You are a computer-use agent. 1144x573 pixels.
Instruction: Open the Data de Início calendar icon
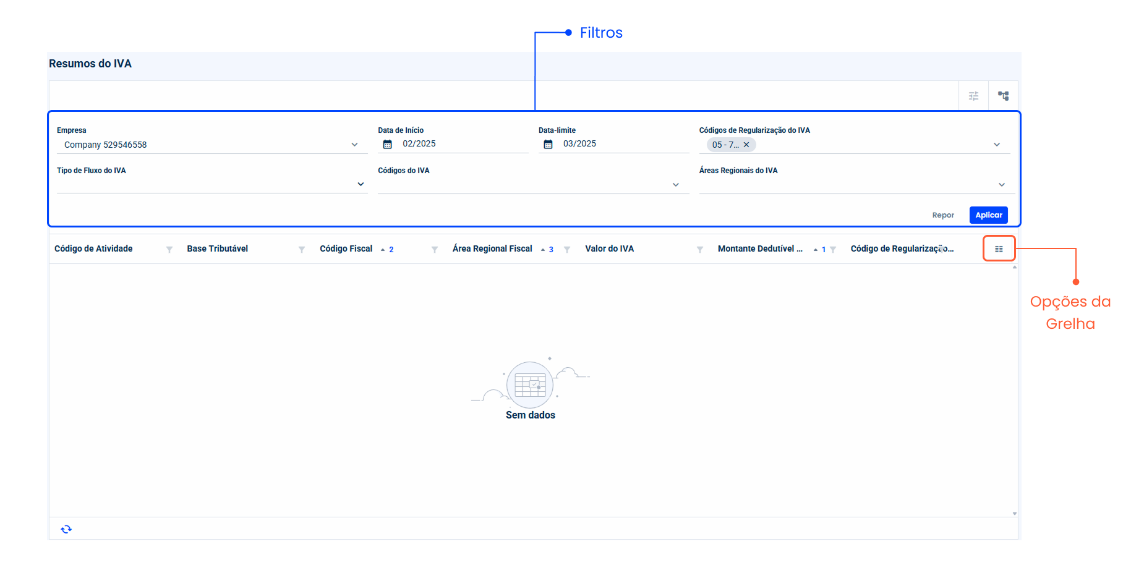pyautogui.click(x=388, y=144)
